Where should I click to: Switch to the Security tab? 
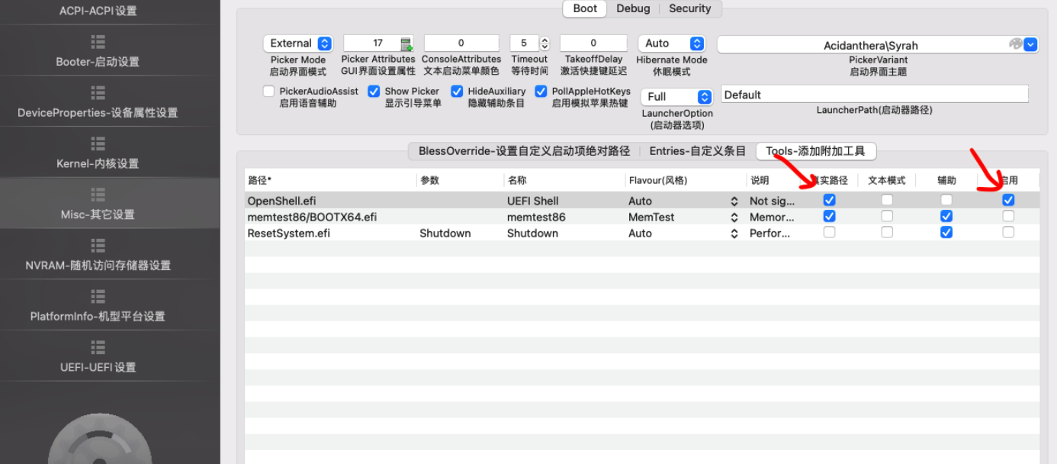click(x=689, y=8)
